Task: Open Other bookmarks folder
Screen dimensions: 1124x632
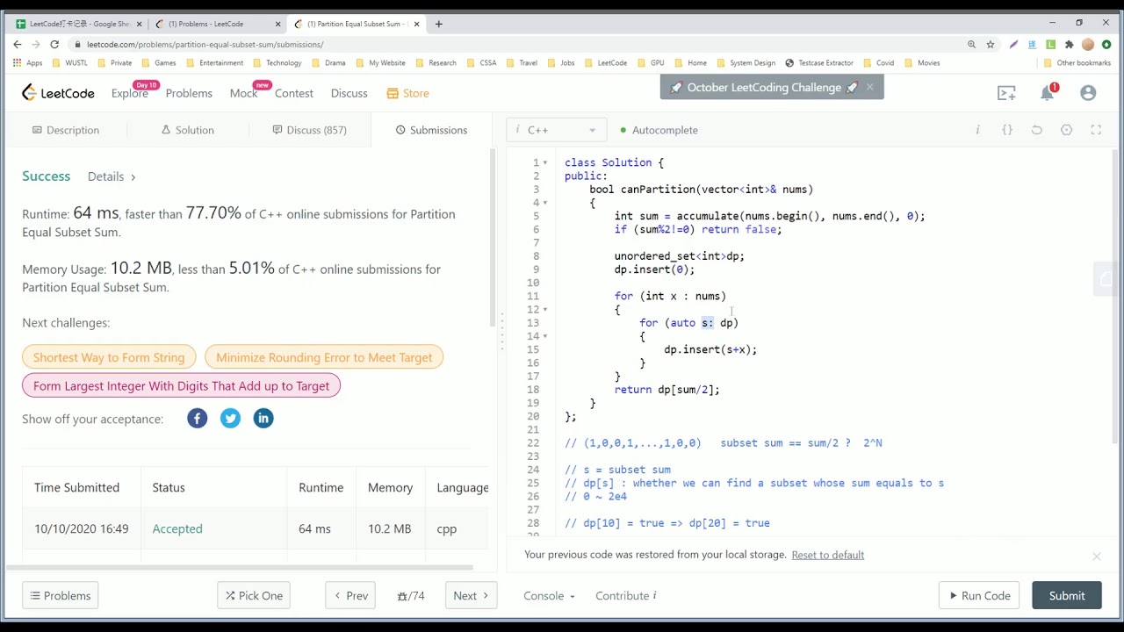Action: 1077,63
